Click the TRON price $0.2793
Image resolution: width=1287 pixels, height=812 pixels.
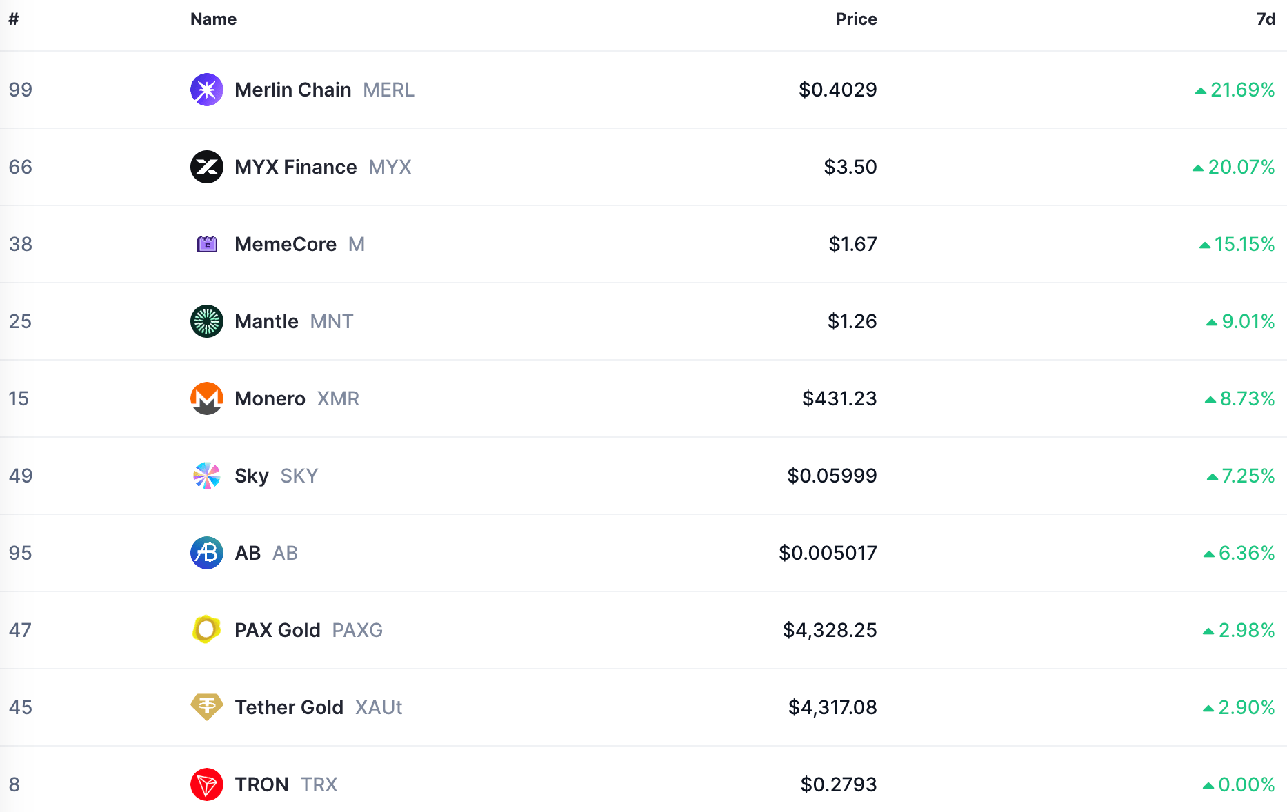838,784
